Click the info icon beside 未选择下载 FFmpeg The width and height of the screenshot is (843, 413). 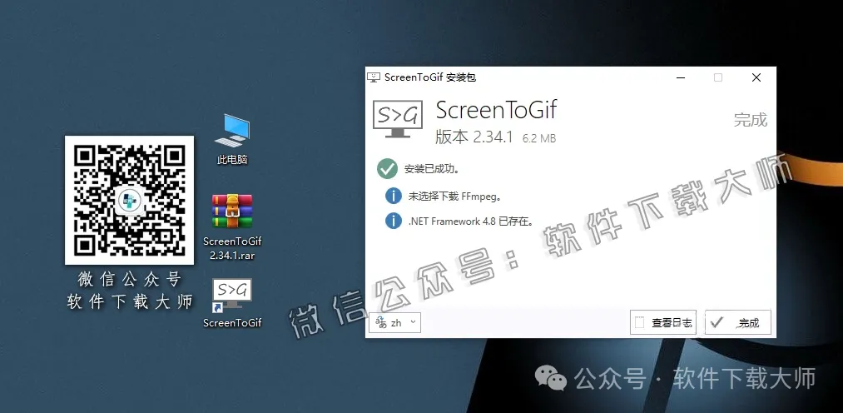pos(394,196)
